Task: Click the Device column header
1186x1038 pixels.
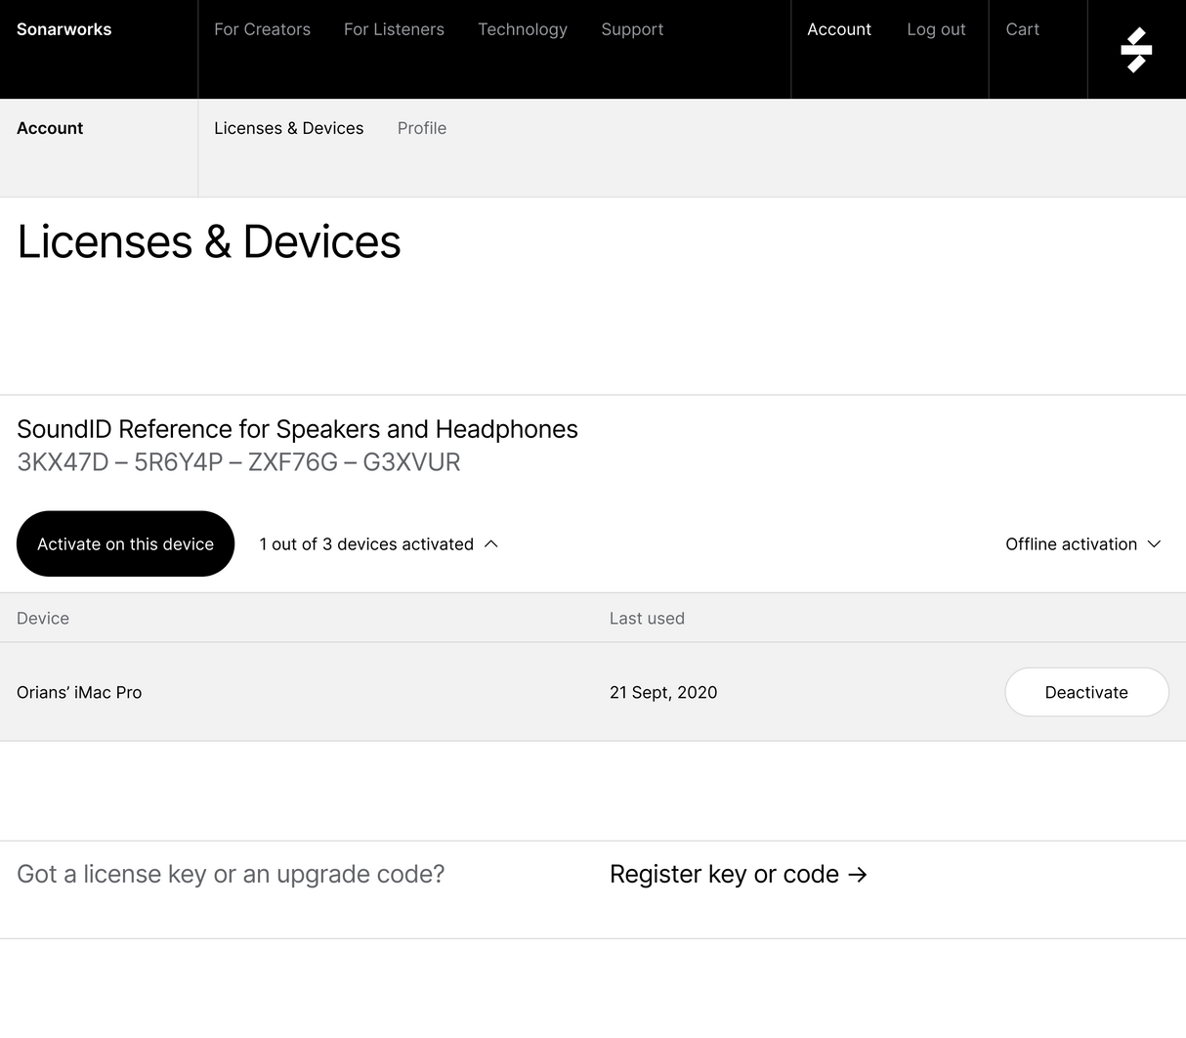Action: coord(43,618)
